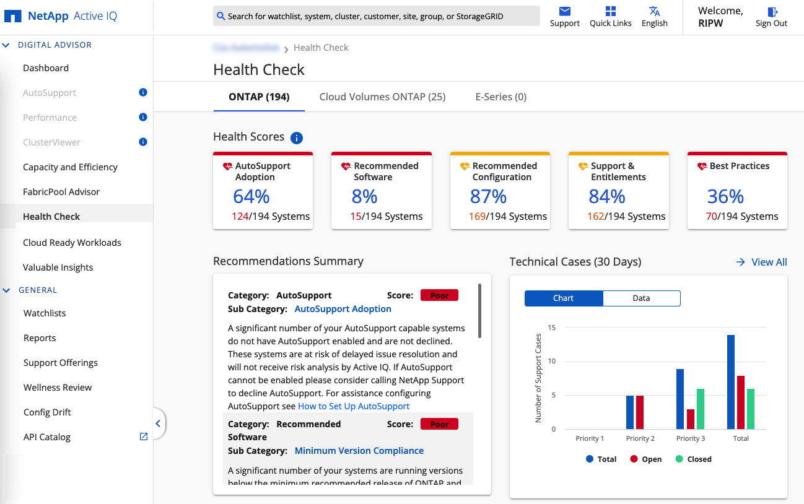Open the E-Series tab
The height and width of the screenshot is (504, 804).
tap(500, 97)
